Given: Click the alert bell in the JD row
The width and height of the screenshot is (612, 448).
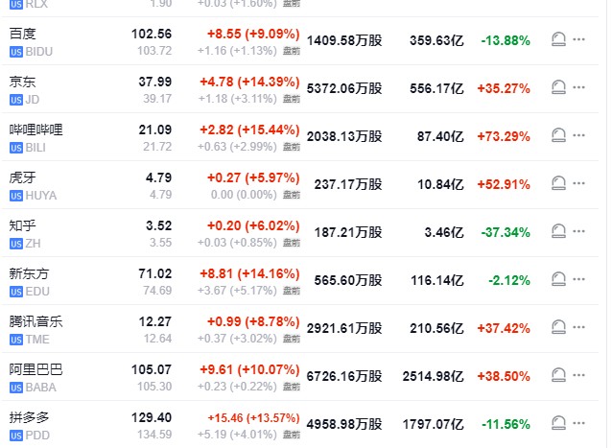Looking at the screenshot, I should 558,87.
